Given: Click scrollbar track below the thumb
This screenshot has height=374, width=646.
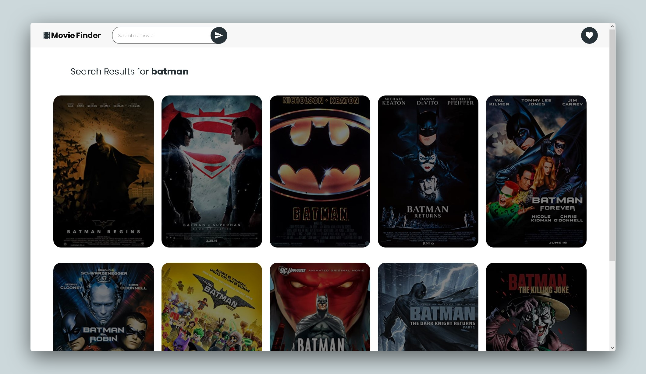Looking at the screenshot, I should point(612,304).
